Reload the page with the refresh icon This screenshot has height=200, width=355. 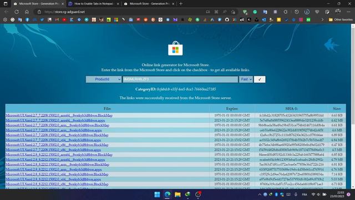tap(17, 12)
